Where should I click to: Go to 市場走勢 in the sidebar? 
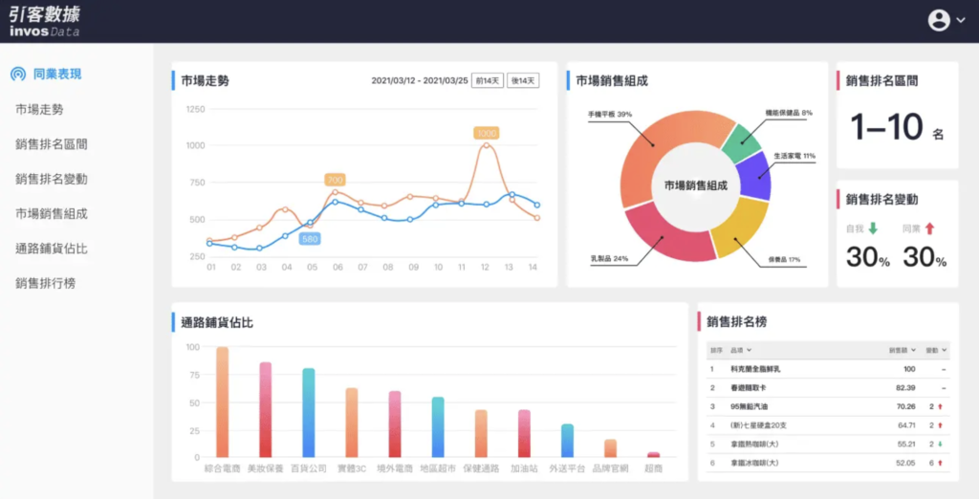tap(39, 110)
